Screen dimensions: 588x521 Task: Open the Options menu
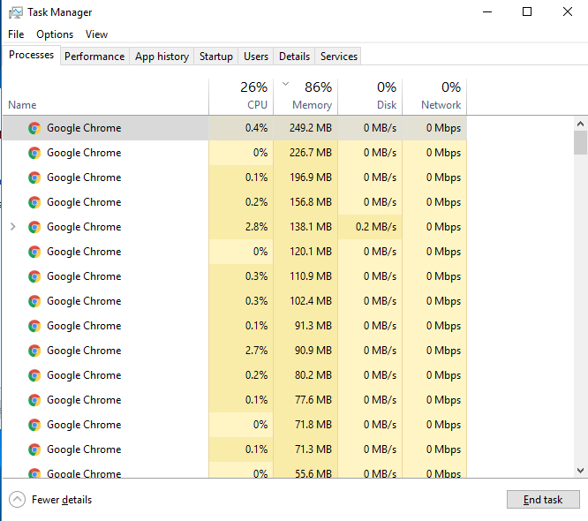click(55, 34)
